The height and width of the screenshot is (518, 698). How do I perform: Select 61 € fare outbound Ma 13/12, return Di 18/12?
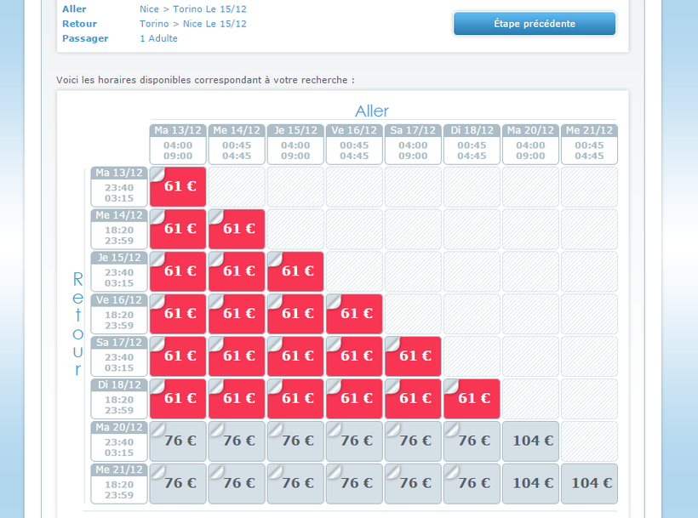(179, 398)
